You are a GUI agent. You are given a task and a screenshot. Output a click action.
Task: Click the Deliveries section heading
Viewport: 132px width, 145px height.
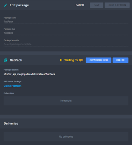11,124
